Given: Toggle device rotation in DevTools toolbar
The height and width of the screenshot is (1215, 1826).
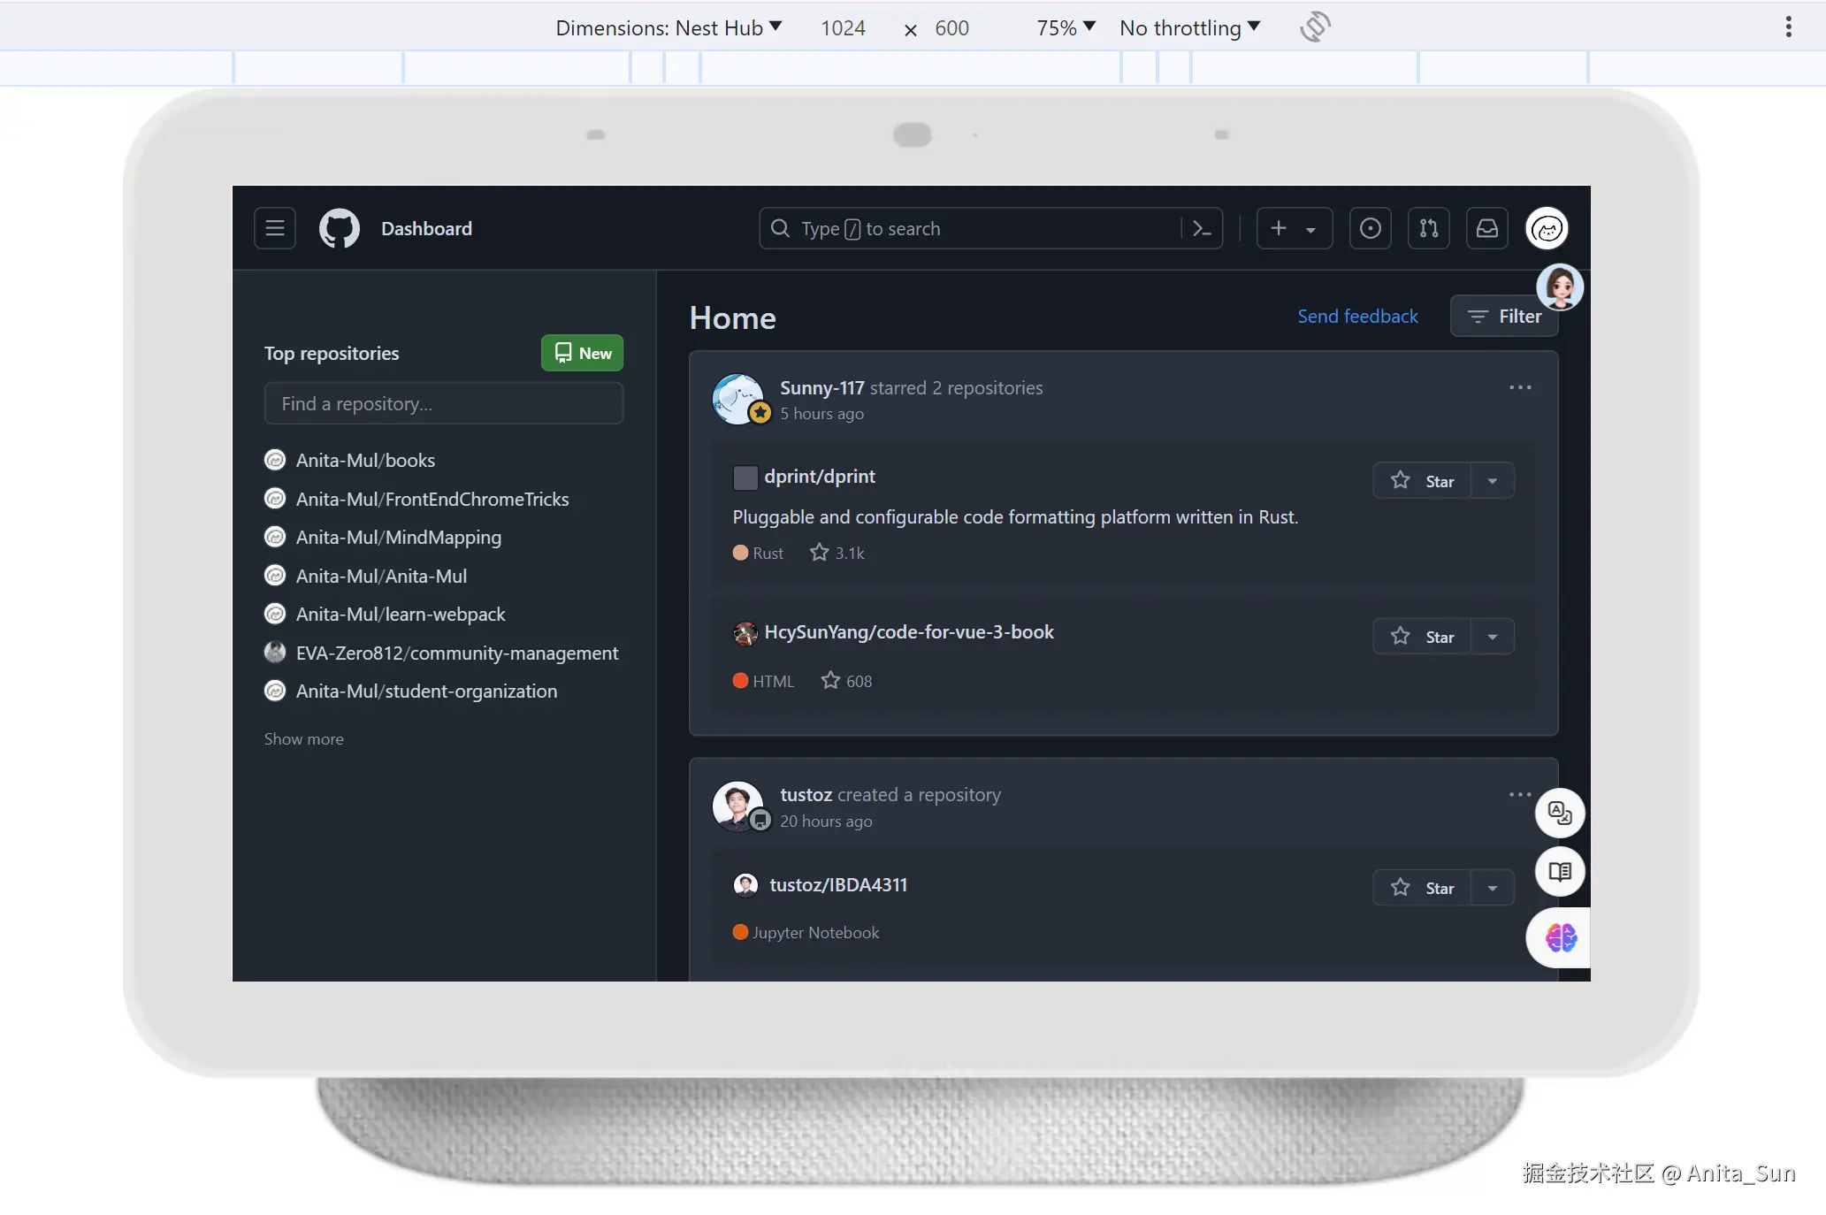Looking at the screenshot, I should 1315,27.
